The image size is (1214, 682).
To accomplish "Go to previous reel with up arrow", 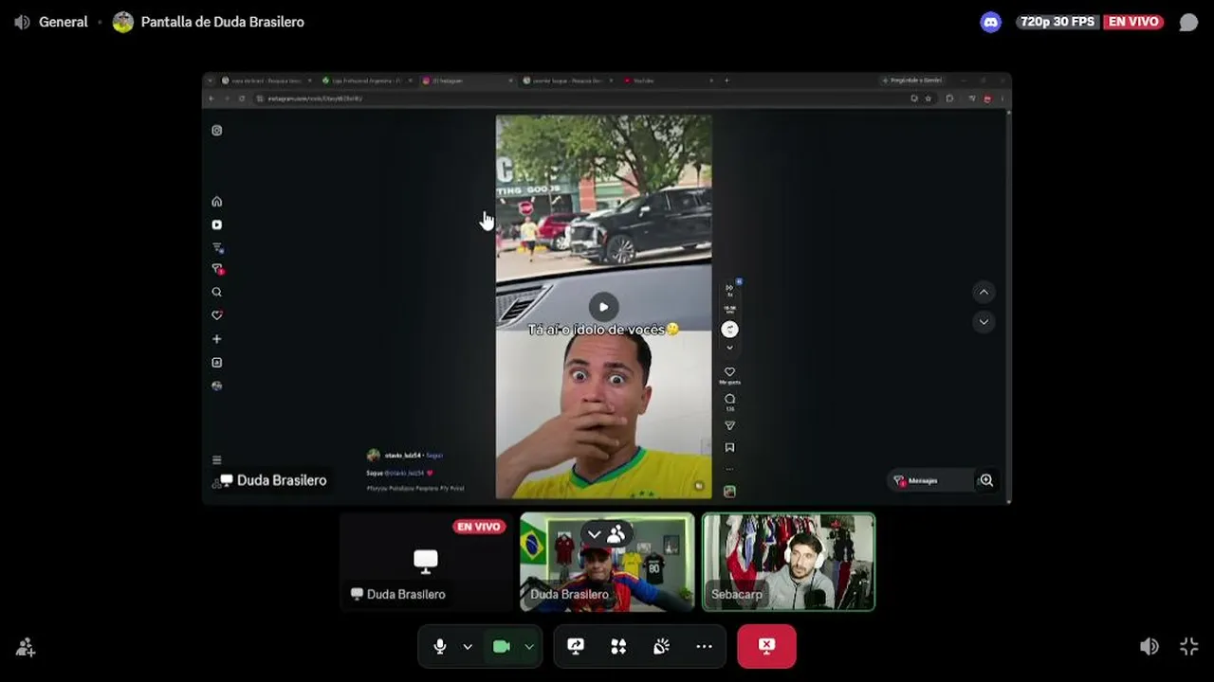I will tap(984, 293).
